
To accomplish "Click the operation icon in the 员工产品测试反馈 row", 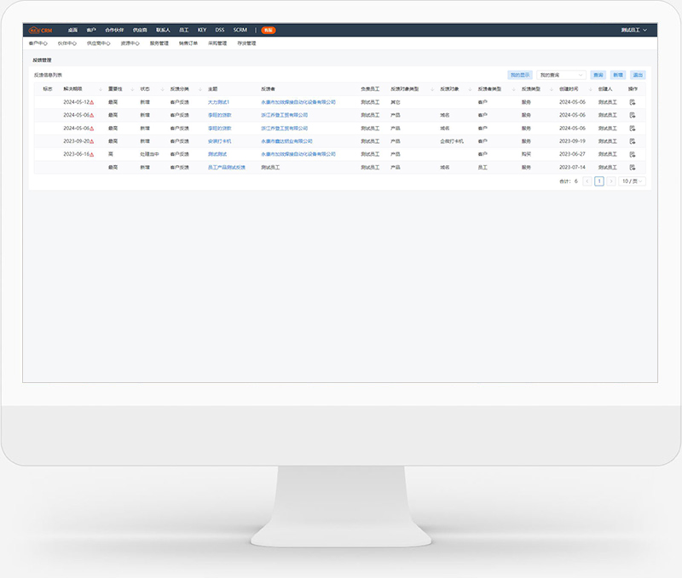I will tap(633, 168).
